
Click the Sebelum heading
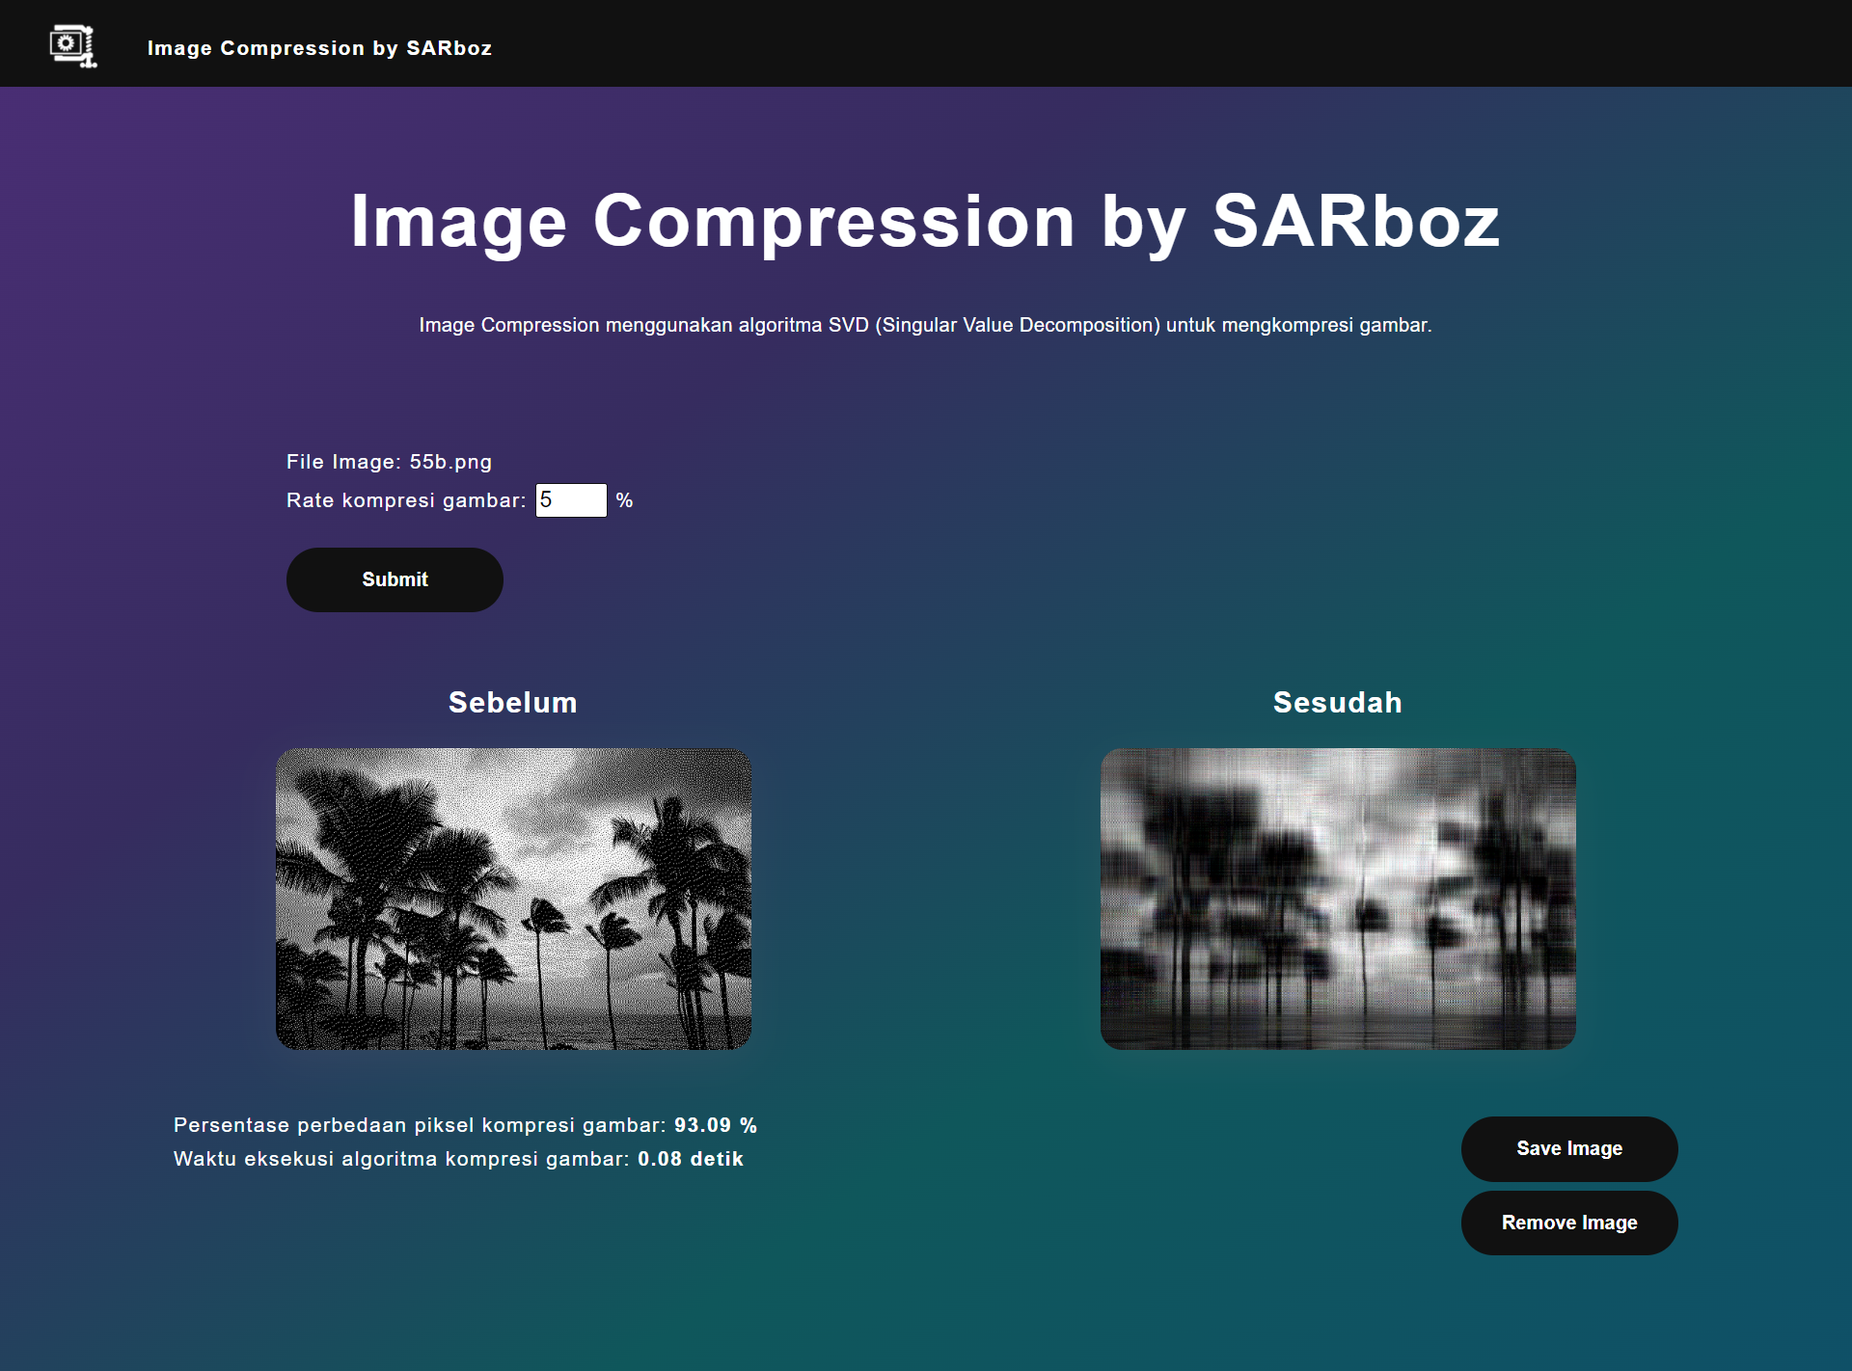(512, 702)
